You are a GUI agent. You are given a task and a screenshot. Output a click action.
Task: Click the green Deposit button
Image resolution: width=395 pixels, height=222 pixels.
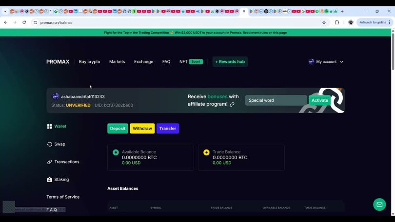[x=118, y=129]
